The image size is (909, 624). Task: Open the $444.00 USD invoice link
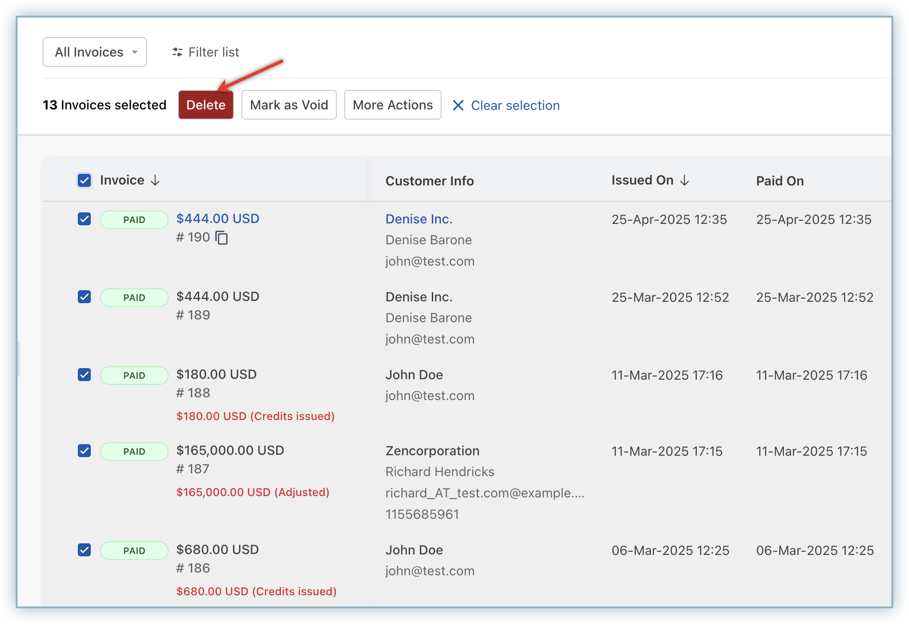point(218,218)
